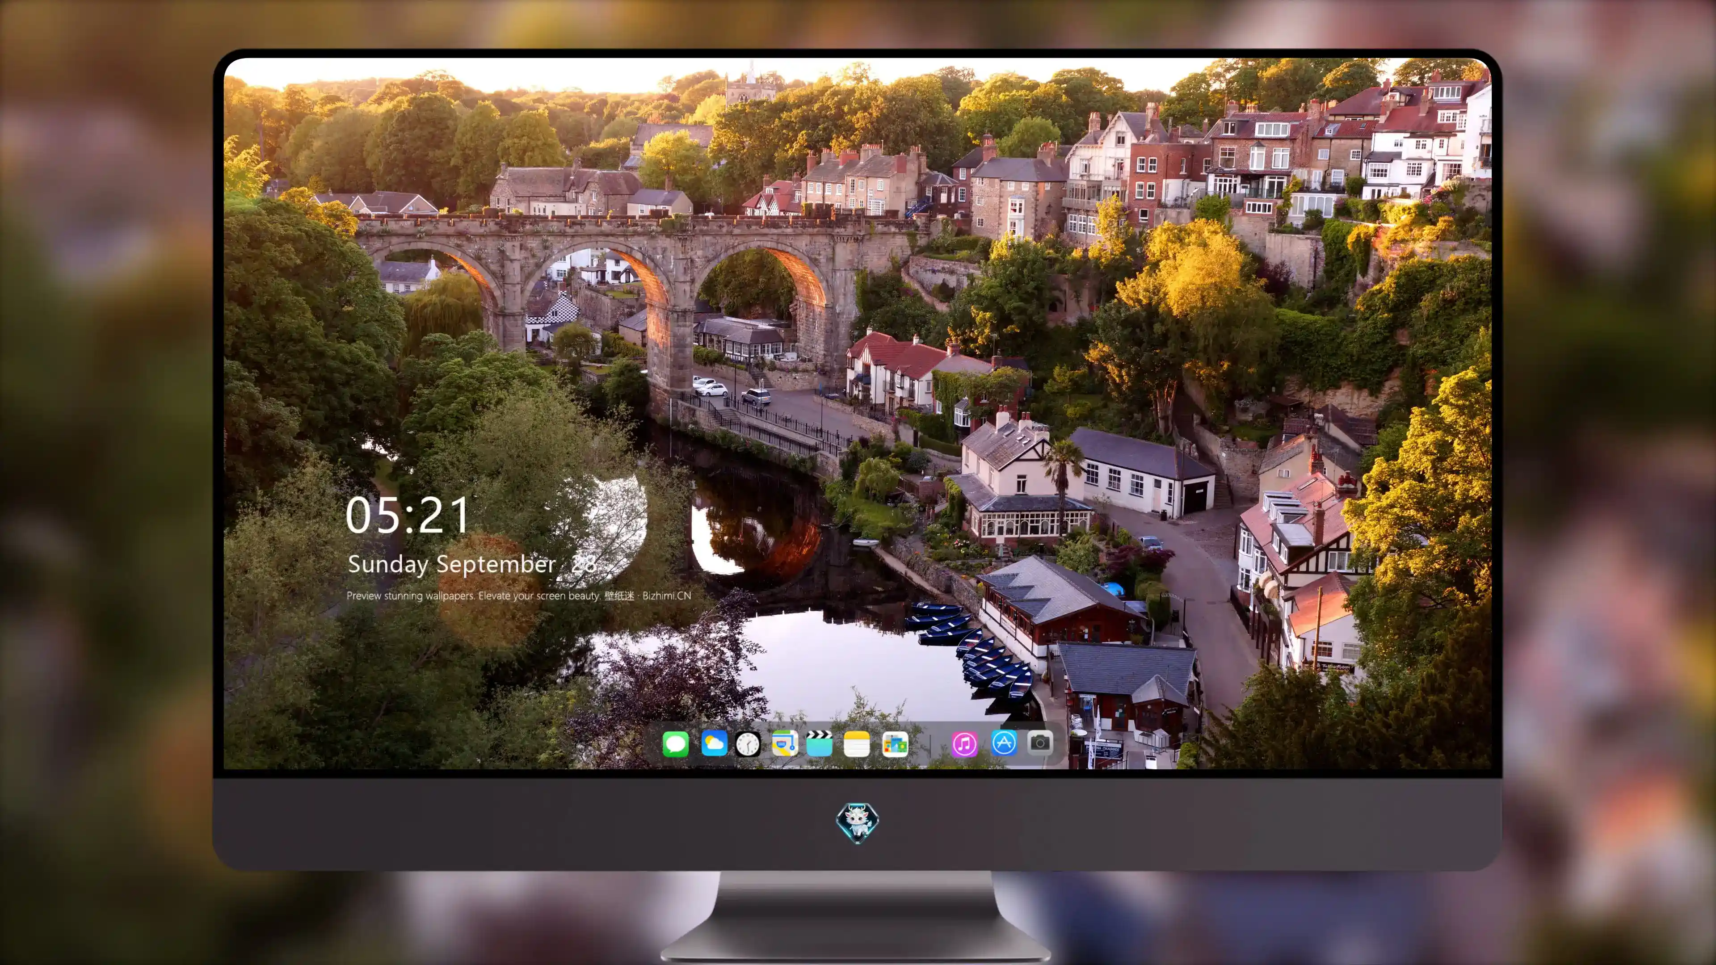Viewport: 1716px width, 965px height.
Task: Click the 'Preview stunning wallpapers' caption
Action: pos(518,596)
